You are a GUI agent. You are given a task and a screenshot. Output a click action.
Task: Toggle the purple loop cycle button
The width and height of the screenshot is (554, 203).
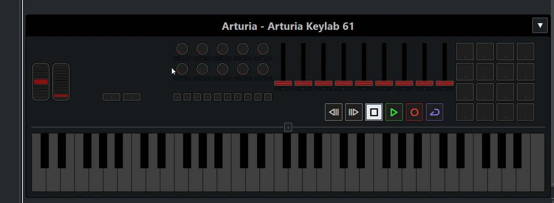coord(434,112)
